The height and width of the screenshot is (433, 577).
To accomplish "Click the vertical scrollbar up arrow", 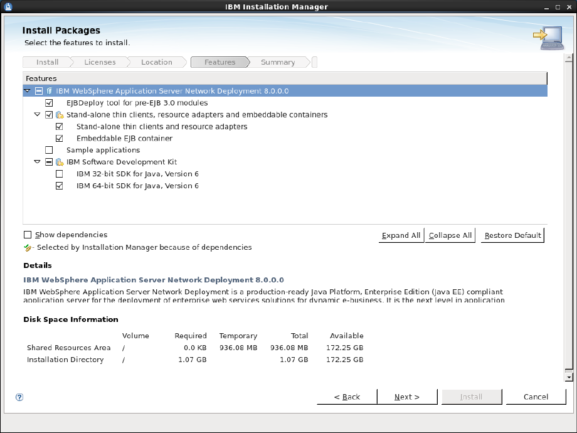I will click(569, 58).
